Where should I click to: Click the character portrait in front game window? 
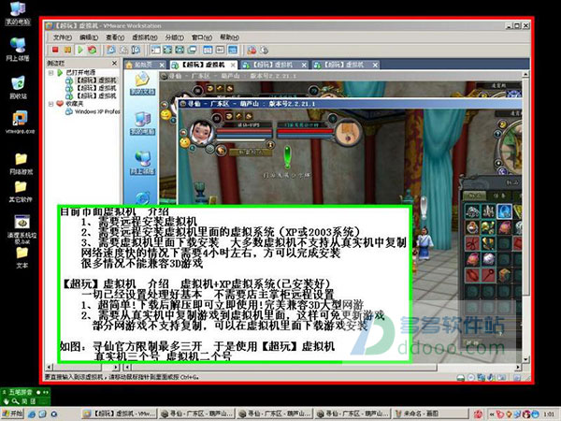[x=201, y=132]
